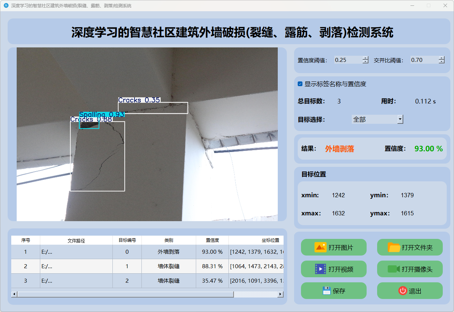Click the xmax value 1632
Screen dimensions: 454x312
(x=338, y=213)
